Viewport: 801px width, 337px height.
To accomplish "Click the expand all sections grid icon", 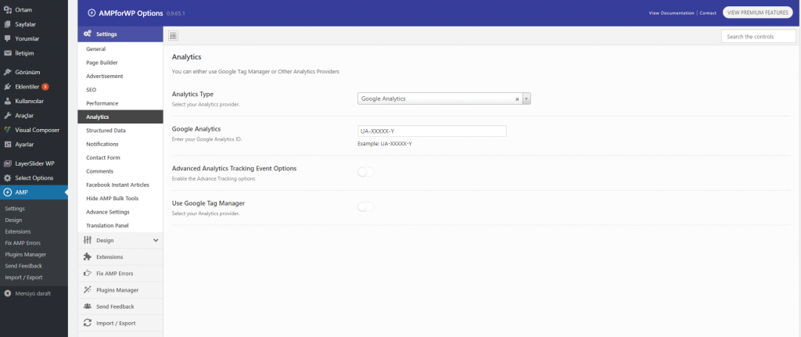I will click(x=173, y=36).
